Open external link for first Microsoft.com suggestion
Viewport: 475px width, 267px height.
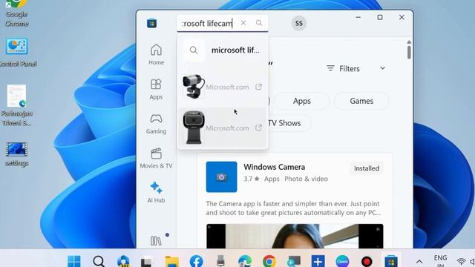click(x=258, y=87)
